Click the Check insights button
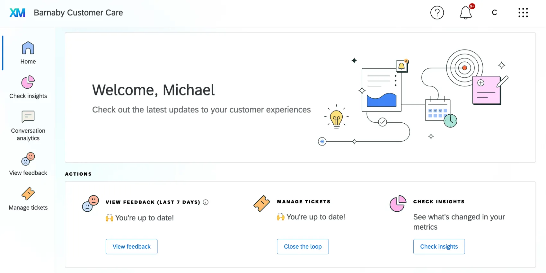The image size is (546, 273). 439,246
